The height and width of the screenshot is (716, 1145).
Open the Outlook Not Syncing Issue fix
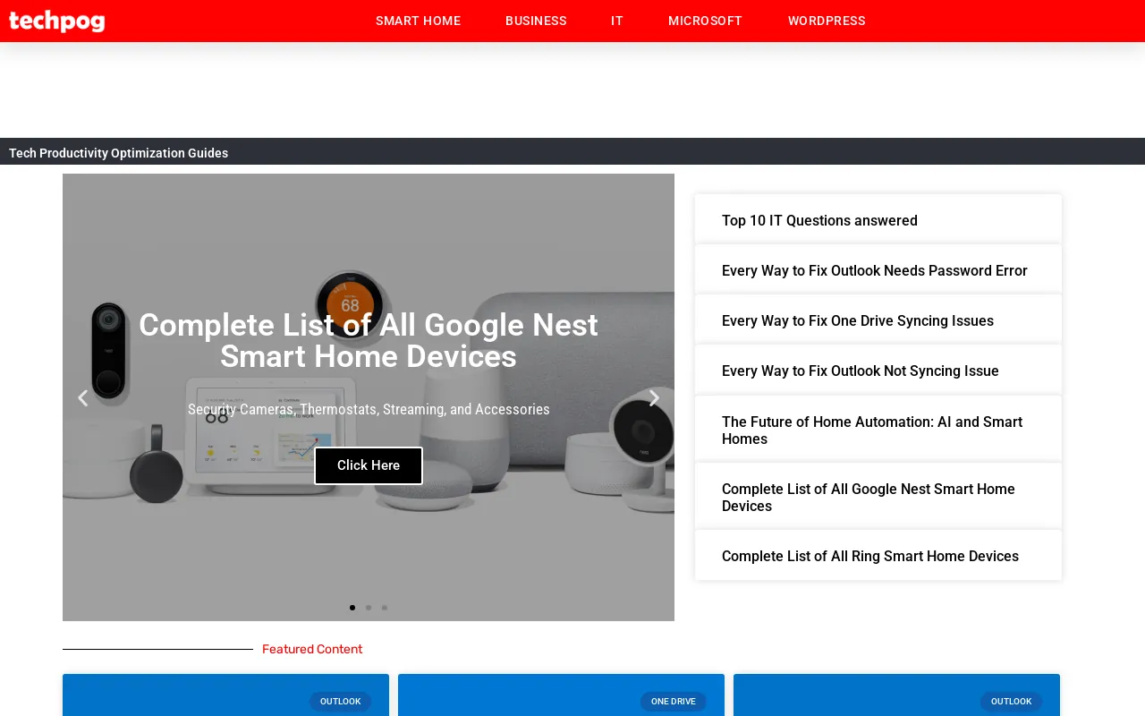click(861, 371)
